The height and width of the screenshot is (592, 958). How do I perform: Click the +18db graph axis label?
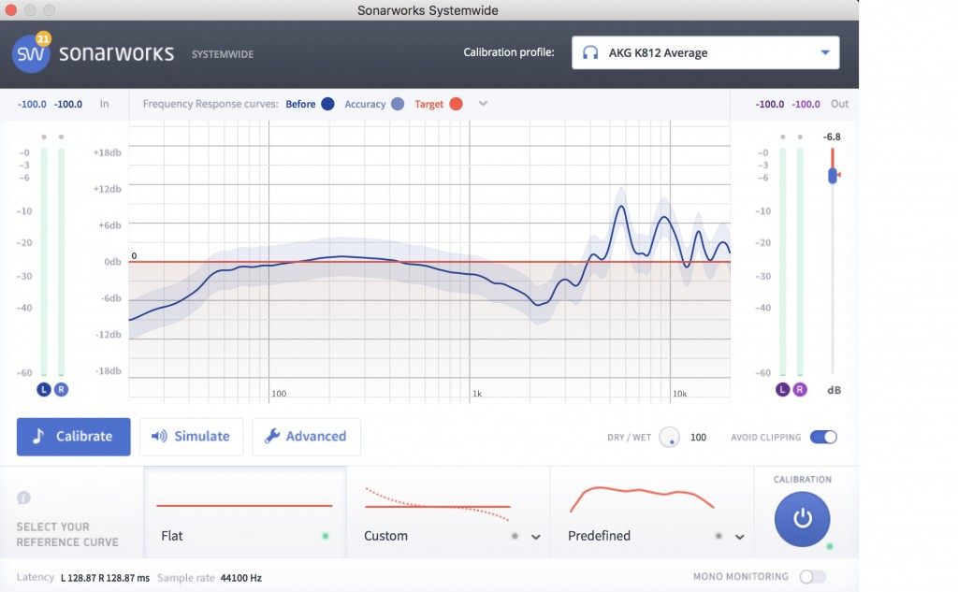click(107, 152)
